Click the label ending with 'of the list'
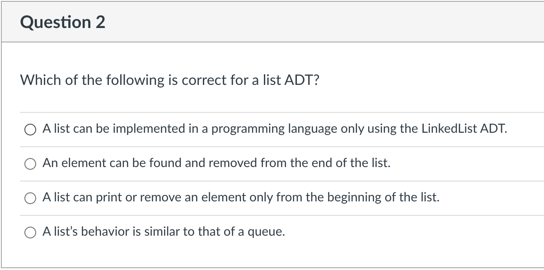 (240, 197)
